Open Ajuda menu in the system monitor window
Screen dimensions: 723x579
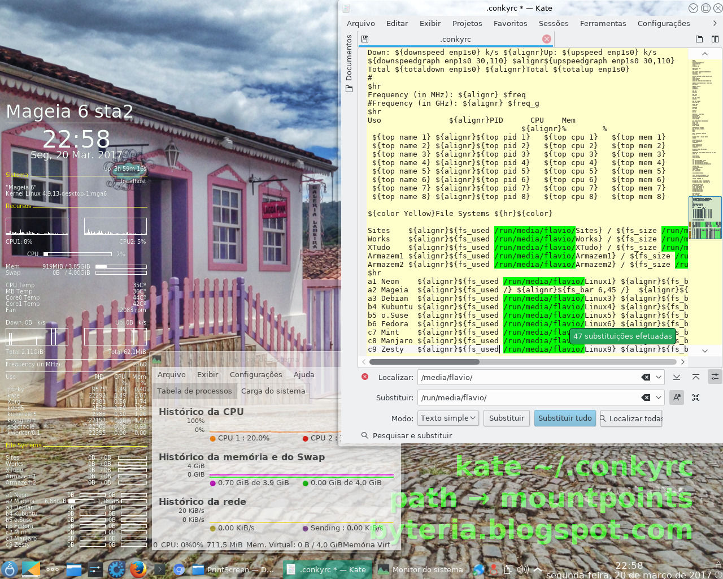point(304,374)
